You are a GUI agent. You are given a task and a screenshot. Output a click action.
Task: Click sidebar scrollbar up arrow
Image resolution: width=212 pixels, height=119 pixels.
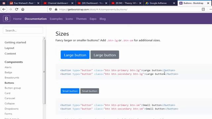(44, 38)
